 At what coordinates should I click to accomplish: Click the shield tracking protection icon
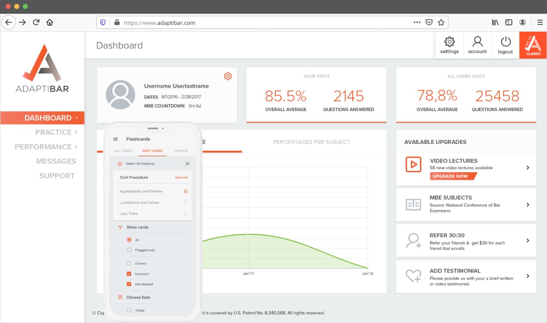click(103, 22)
